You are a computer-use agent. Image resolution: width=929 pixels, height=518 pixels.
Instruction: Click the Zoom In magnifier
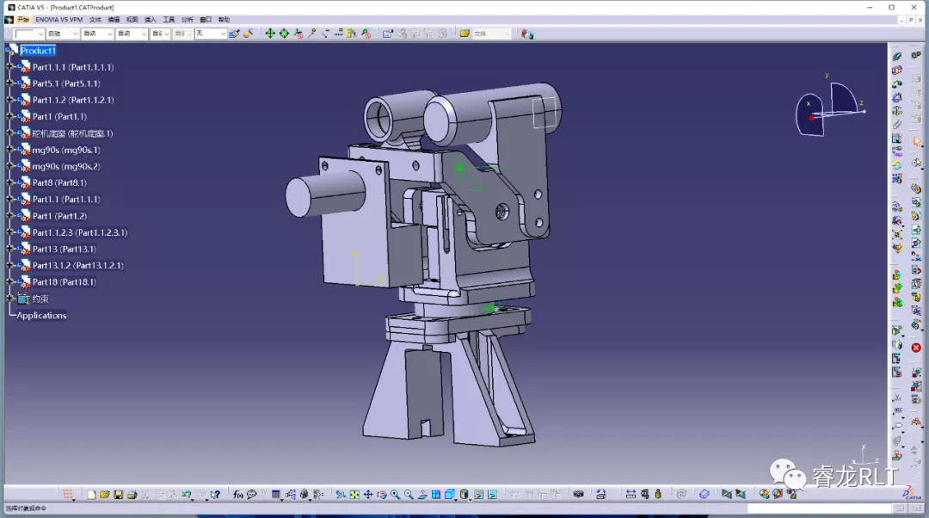tap(395, 494)
